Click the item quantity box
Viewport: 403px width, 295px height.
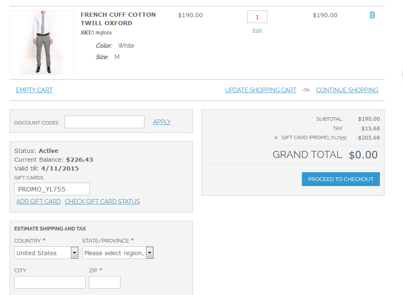[x=257, y=17]
